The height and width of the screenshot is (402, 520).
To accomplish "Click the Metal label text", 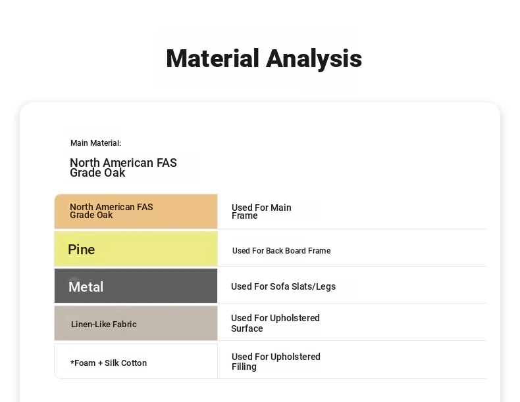I will pos(86,286).
